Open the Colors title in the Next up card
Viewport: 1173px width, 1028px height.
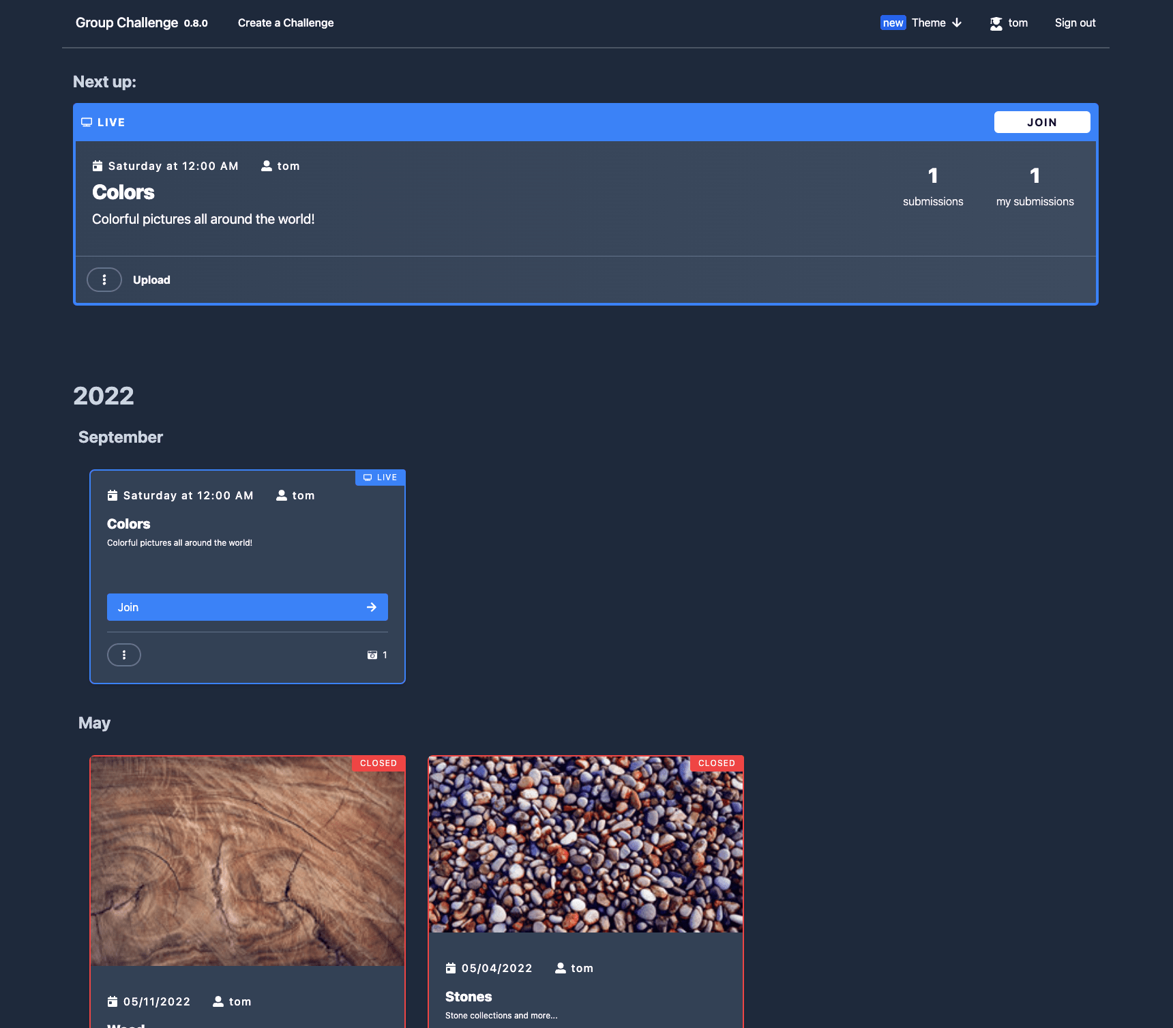123,192
